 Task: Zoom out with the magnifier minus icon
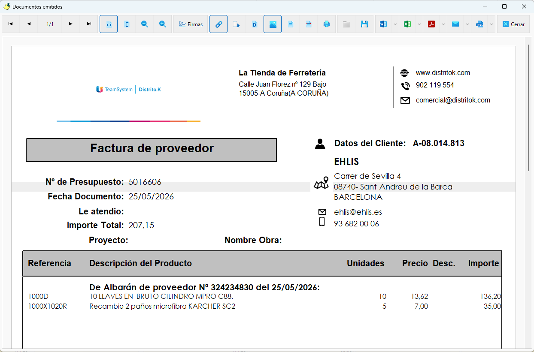pyautogui.click(x=145, y=24)
